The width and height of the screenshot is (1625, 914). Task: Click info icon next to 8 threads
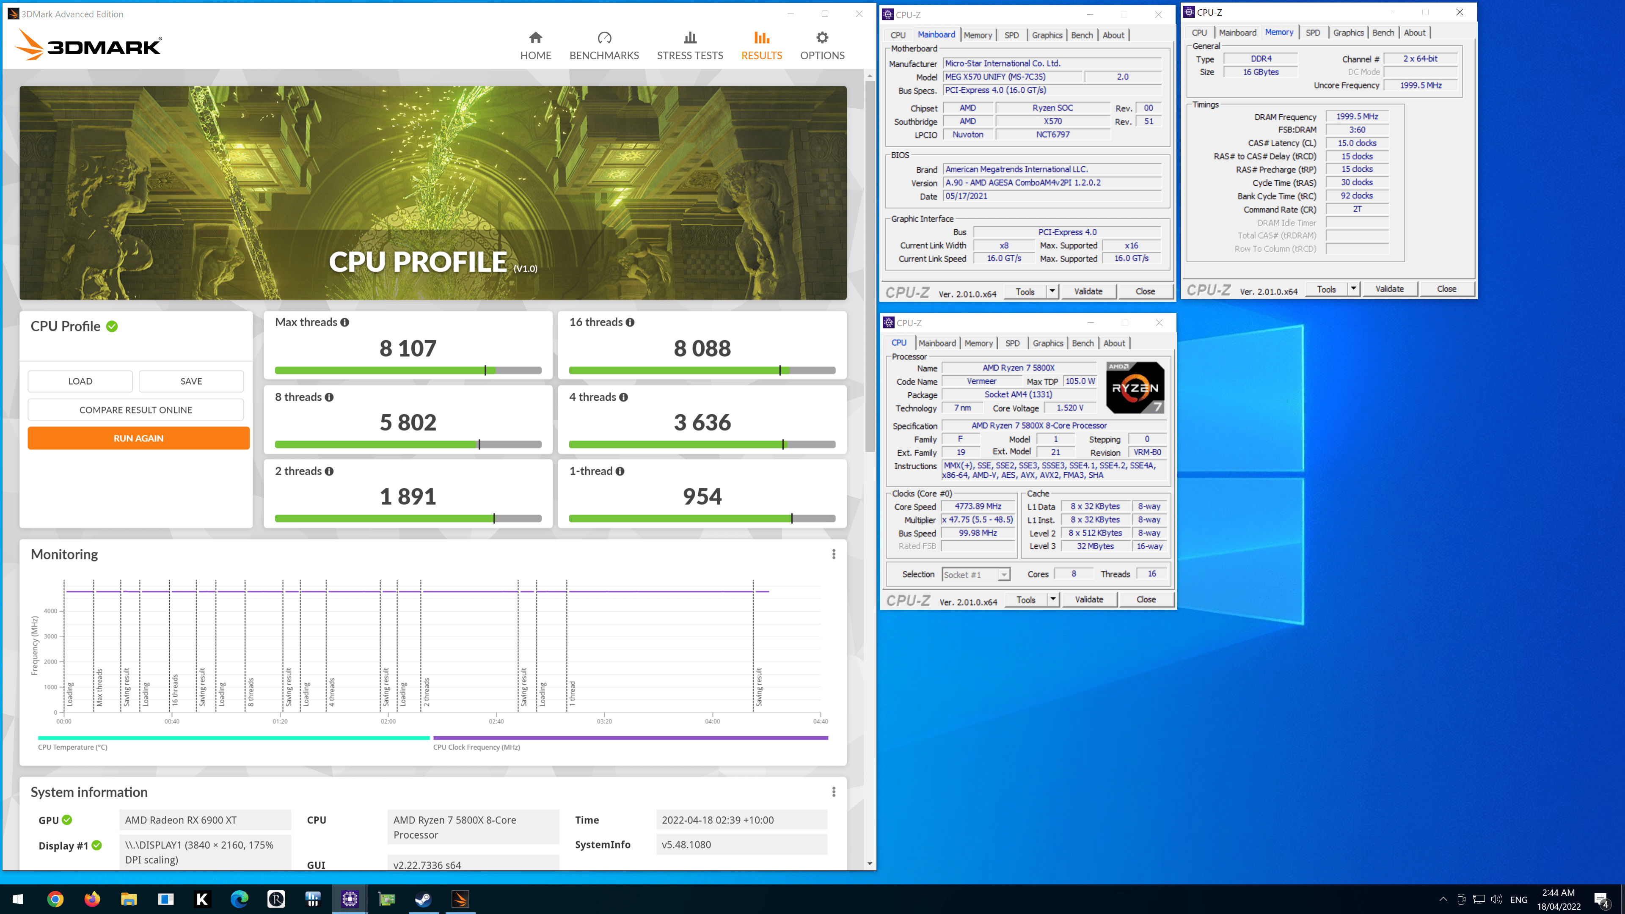coord(329,397)
